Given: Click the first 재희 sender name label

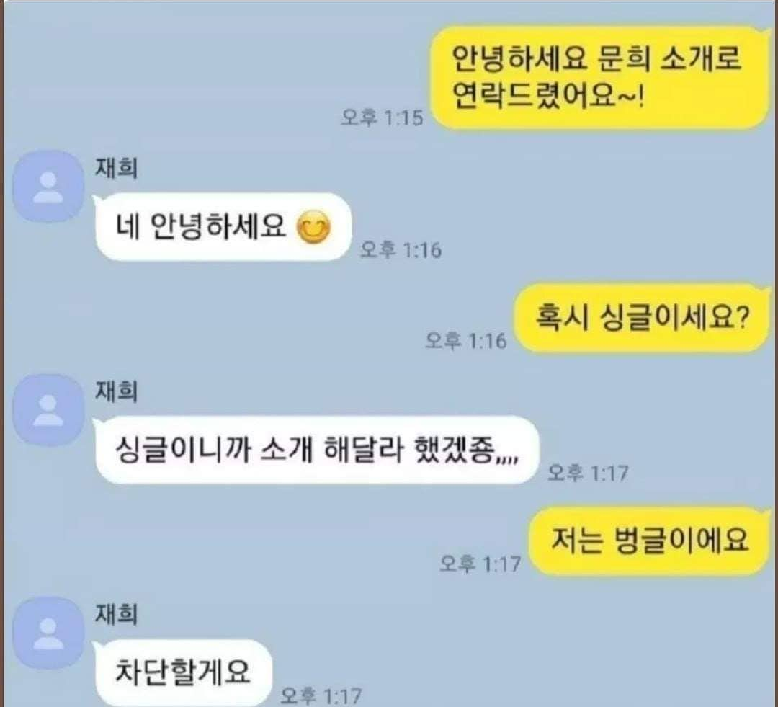Looking at the screenshot, I should (117, 168).
